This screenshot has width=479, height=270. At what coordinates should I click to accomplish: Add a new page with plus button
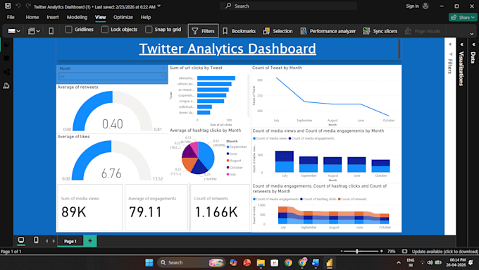90,241
